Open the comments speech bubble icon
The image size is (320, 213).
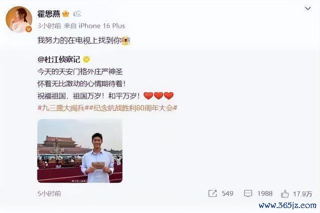pos(248,194)
